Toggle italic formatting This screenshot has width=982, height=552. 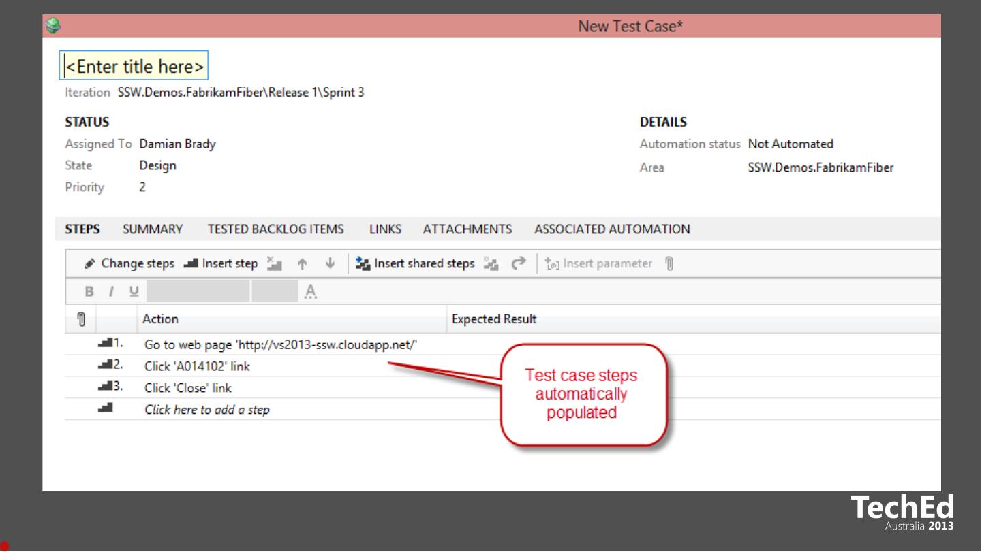108,292
